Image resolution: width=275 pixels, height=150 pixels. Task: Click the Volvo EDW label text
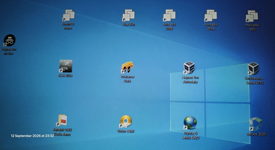pyautogui.click(x=126, y=131)
